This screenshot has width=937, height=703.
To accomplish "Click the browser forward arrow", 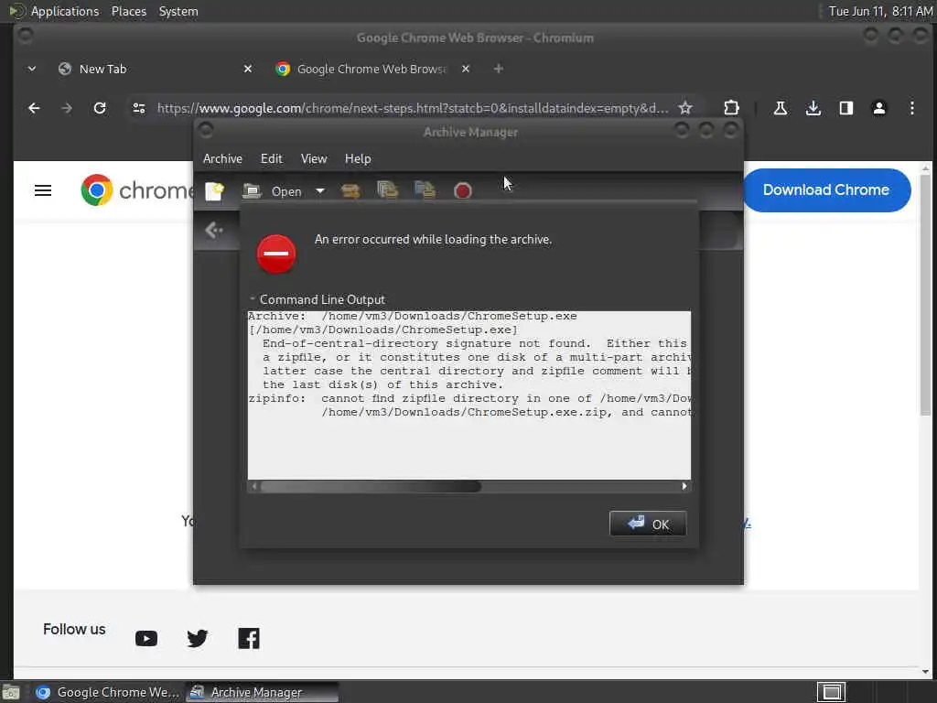I will 67,108.
